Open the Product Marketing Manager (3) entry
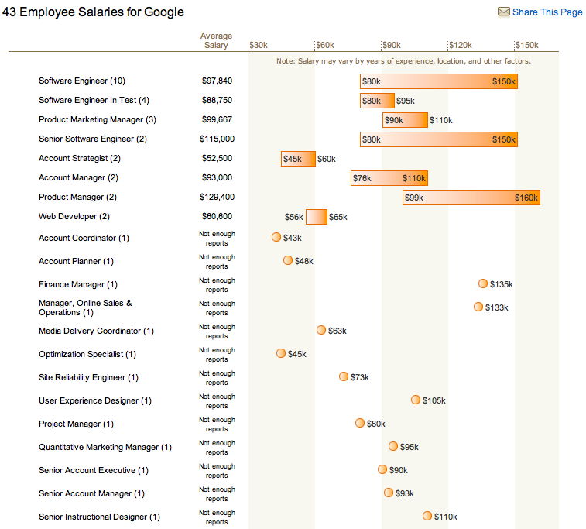586x529 pixels. (98, 119)
